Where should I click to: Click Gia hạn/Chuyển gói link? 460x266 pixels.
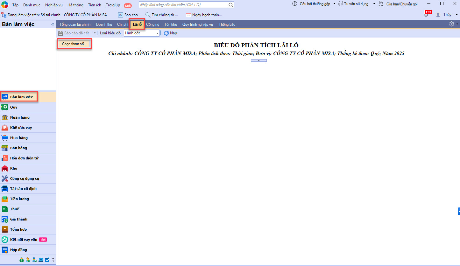point(402,4)
